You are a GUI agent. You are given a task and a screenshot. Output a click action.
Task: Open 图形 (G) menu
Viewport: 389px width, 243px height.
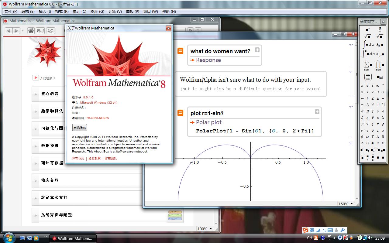coord(97,12)
